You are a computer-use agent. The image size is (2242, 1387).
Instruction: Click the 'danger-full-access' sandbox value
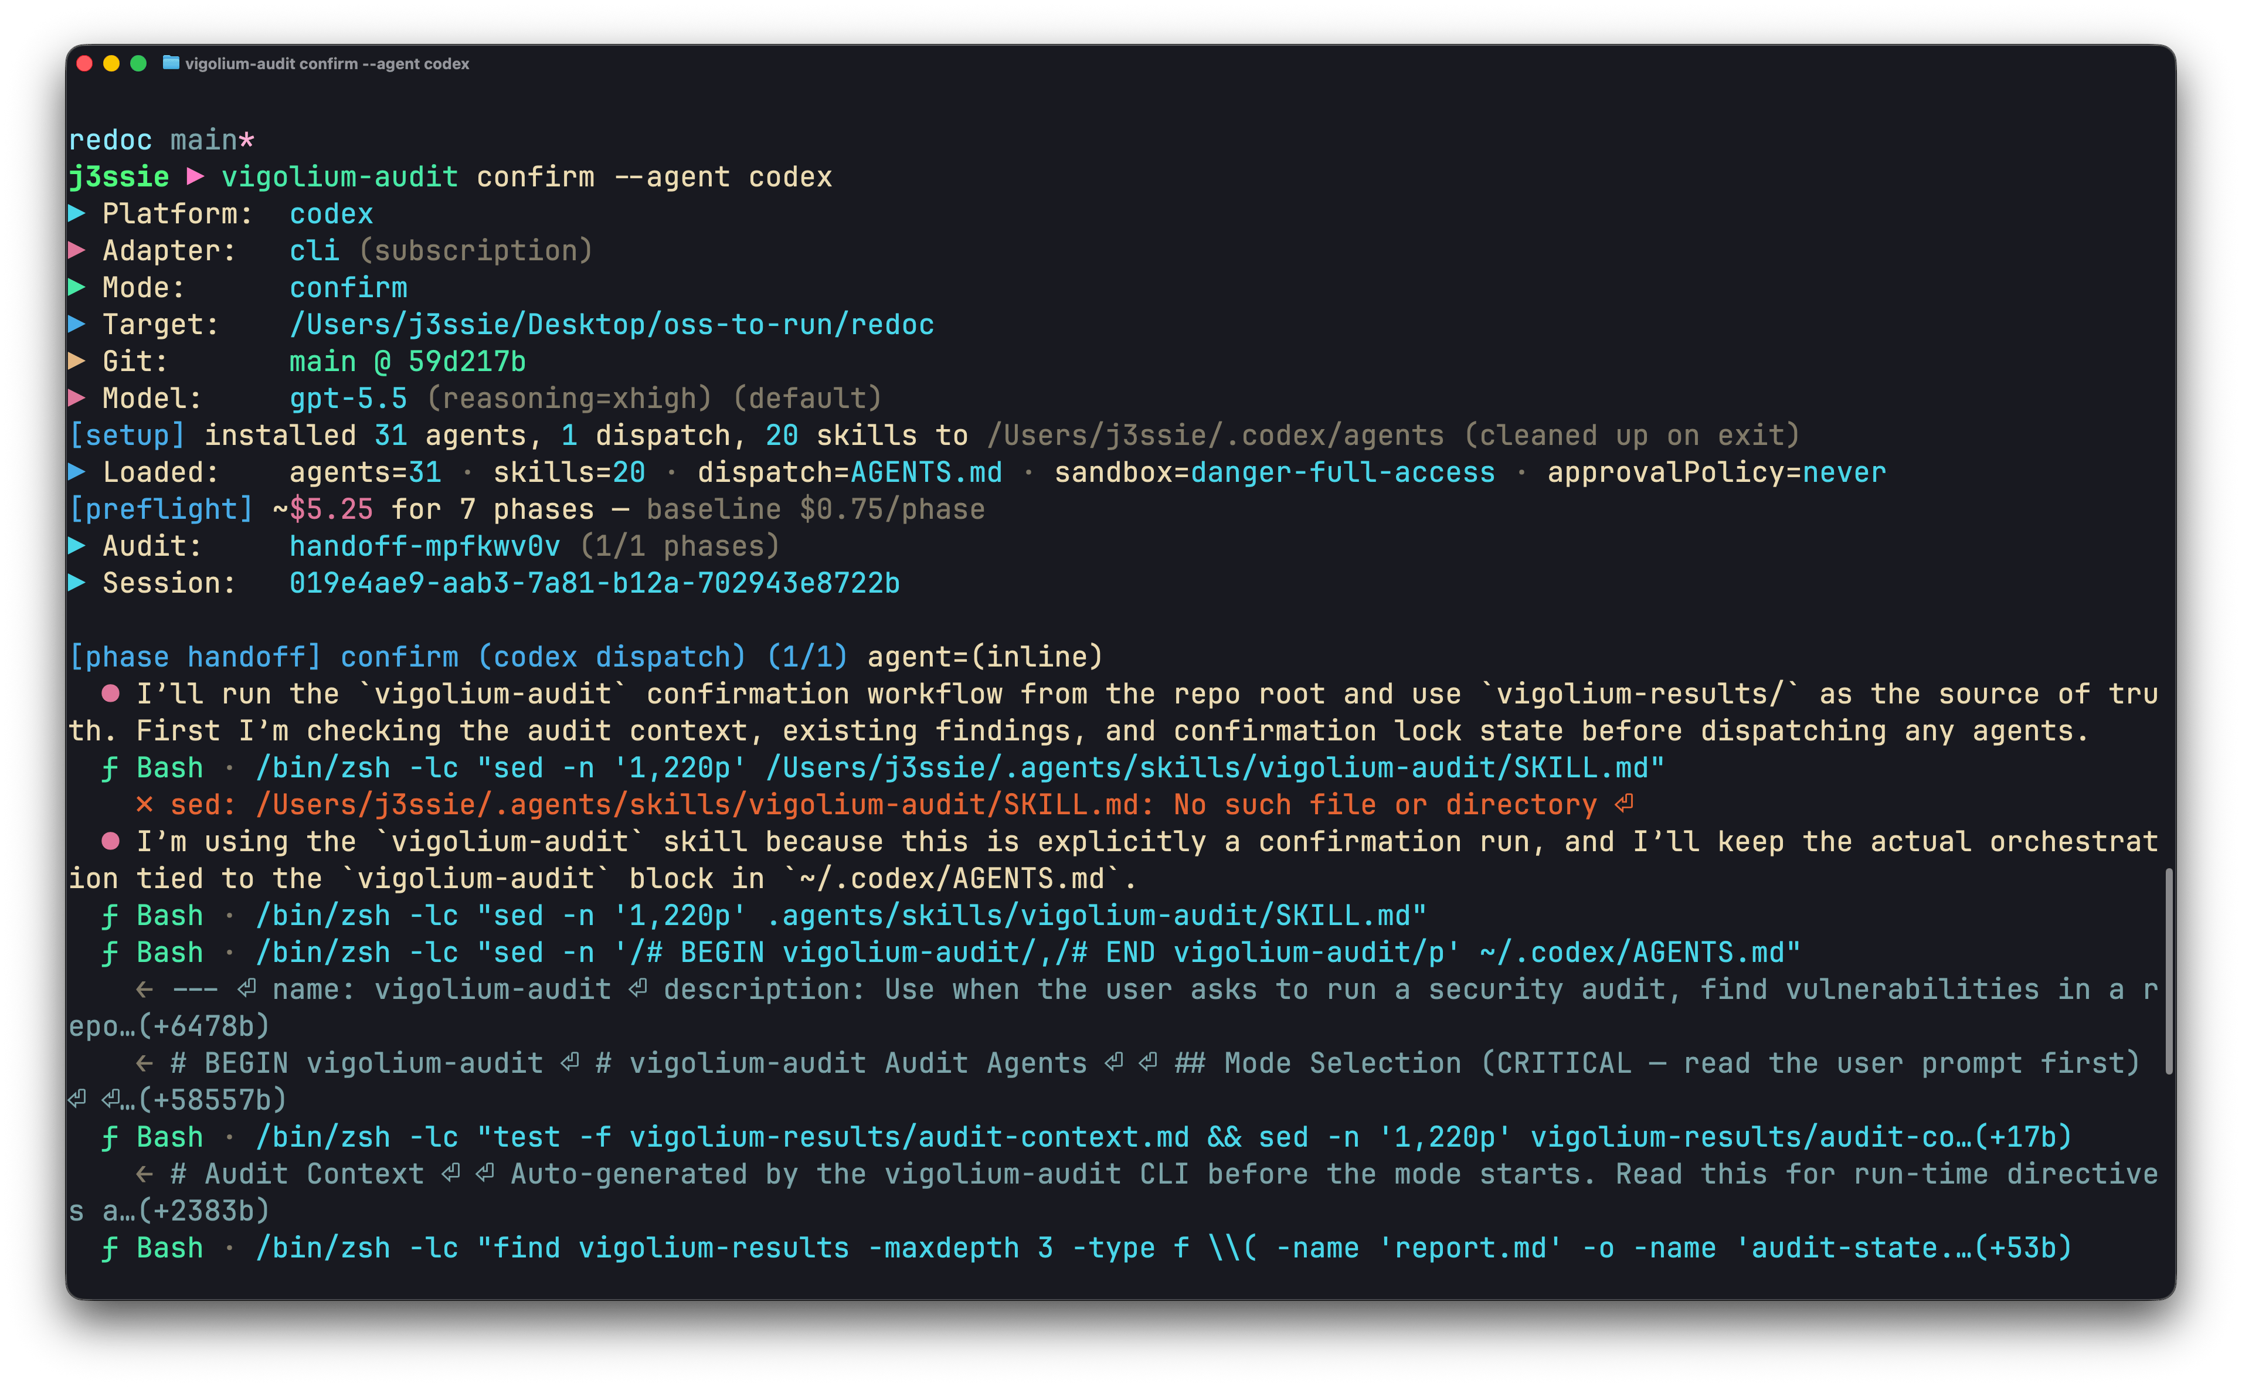[x=1343, y=472]
